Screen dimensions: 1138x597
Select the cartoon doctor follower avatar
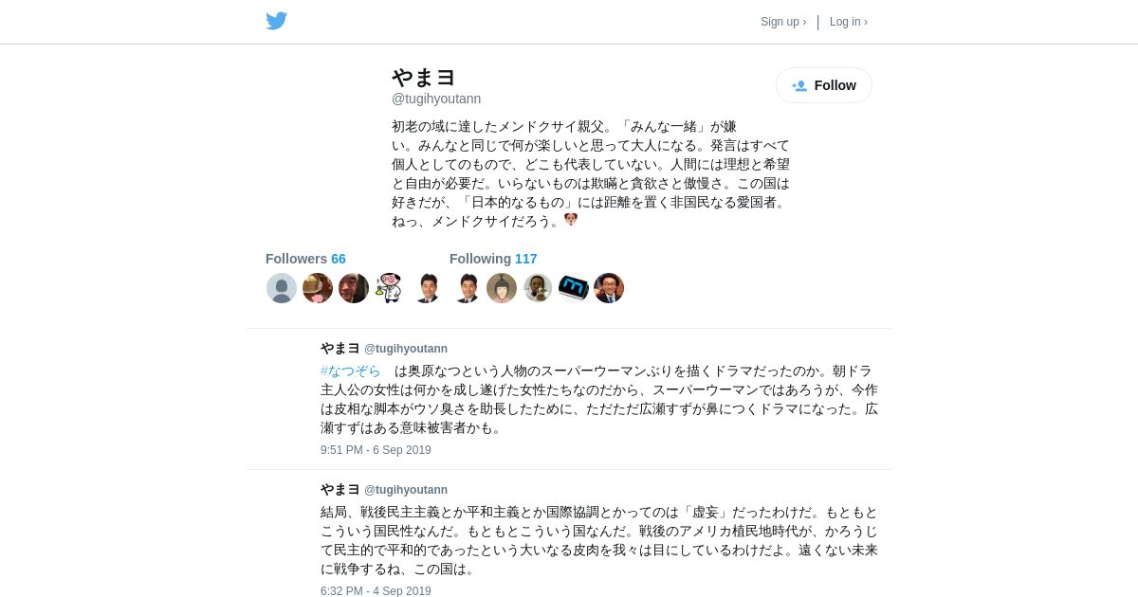(x=390, y=288)
